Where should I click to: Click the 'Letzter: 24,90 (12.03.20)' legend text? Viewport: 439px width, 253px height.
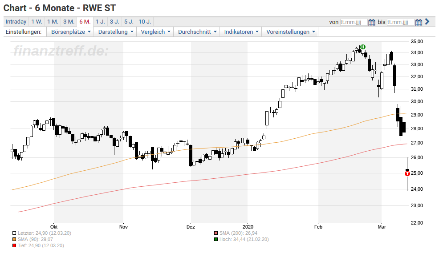tap(44, 233)
